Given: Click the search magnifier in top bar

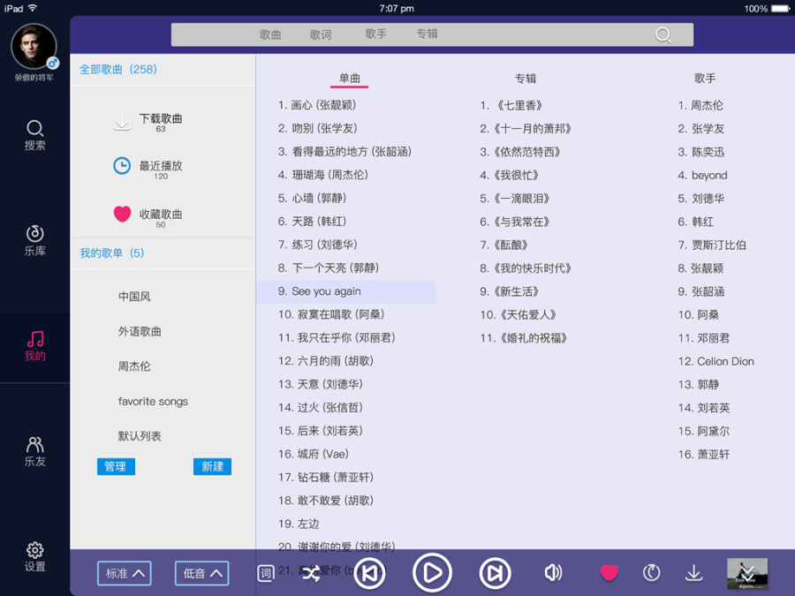Looking at the screenshot, I should [662, 34].
